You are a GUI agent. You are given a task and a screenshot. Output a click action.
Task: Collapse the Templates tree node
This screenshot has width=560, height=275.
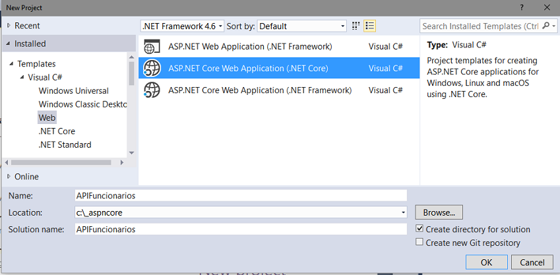(12, 64)
